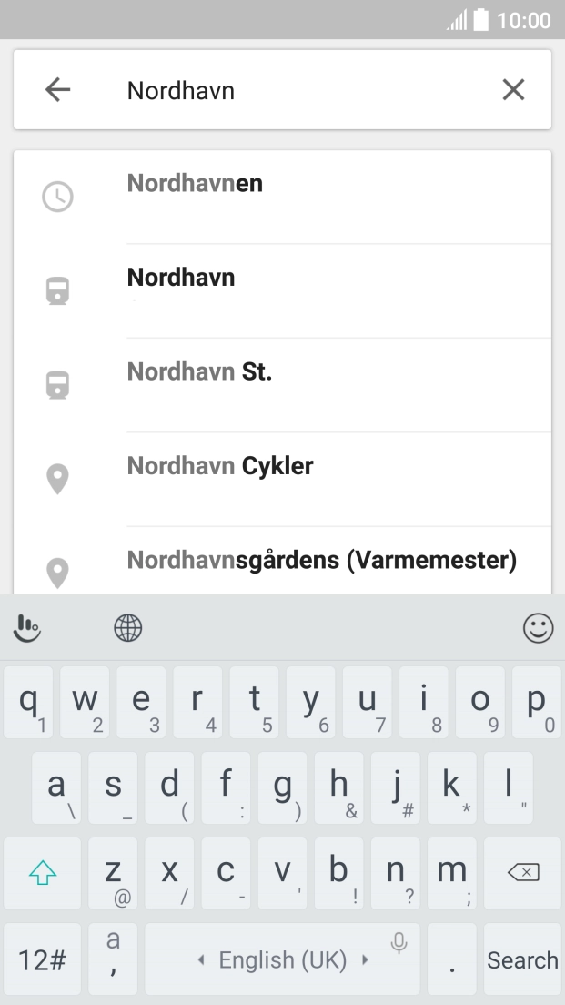Switch language with space bar left arrow
The height and width of the screenshot is (1005, 565).
coord(202,960)
